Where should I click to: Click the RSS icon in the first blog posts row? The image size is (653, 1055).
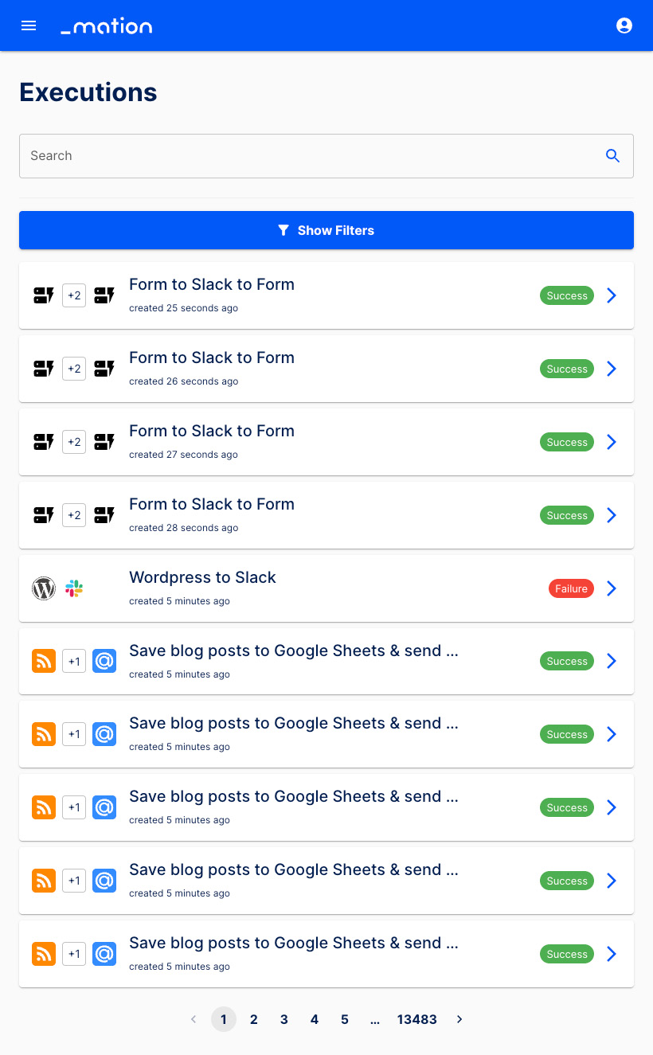point(44,661)
